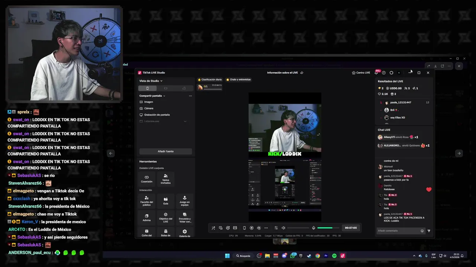Select the dual layout toggle
476x267 pixels.
[184, 88]
